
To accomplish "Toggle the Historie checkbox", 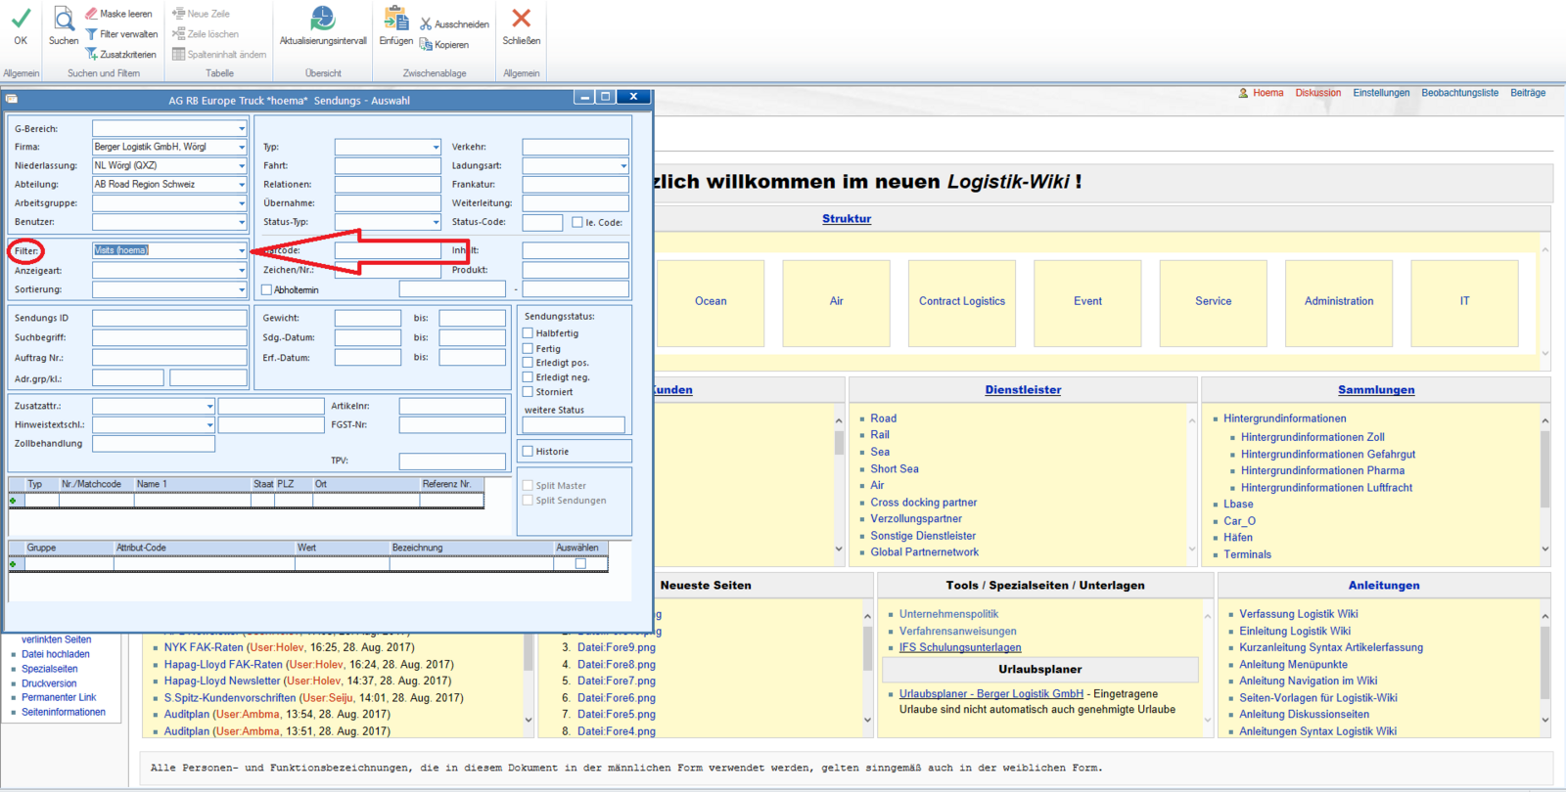I will coord(528,452).
